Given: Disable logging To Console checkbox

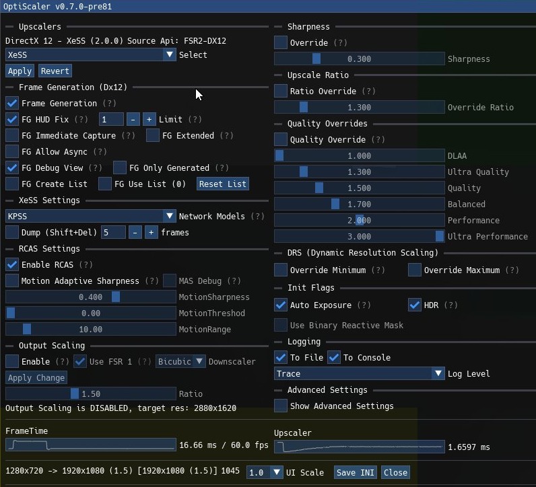Looking at the screenshot, I should (x=334, y=358).
